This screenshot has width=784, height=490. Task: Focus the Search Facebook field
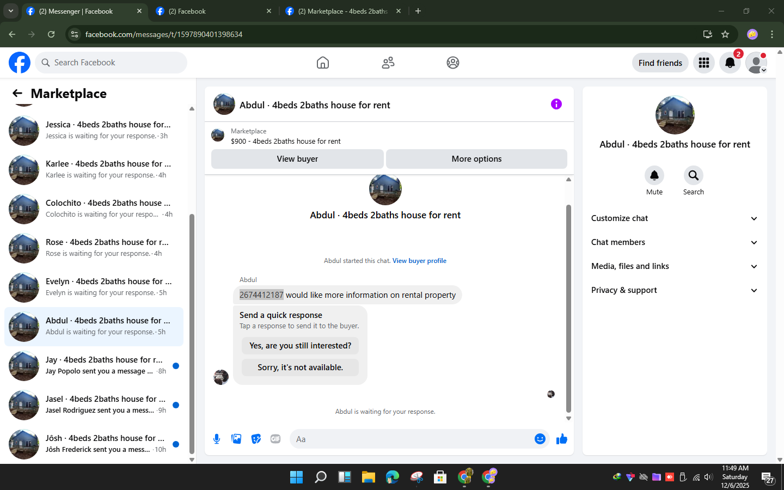point(111,63)
